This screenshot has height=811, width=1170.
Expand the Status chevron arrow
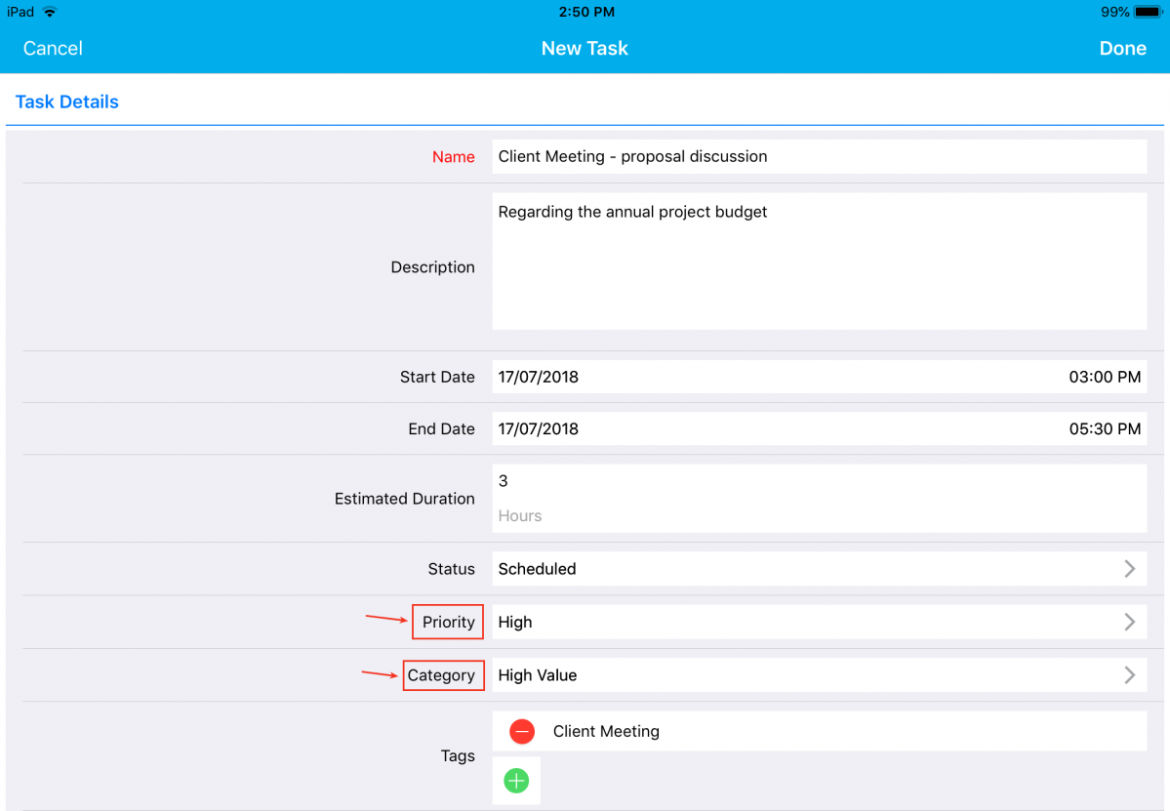pos(1129,569)
